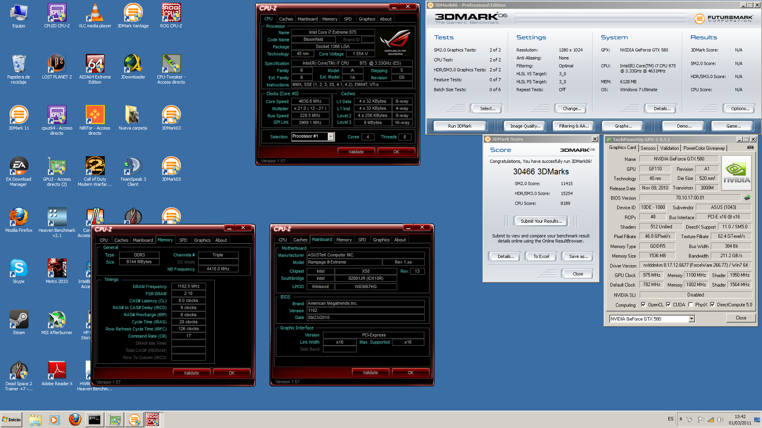The width and height of the screenshot is (762, 428).
Task: Switch to Caches tab in top CPU-Z window
Action: (286, 19)
